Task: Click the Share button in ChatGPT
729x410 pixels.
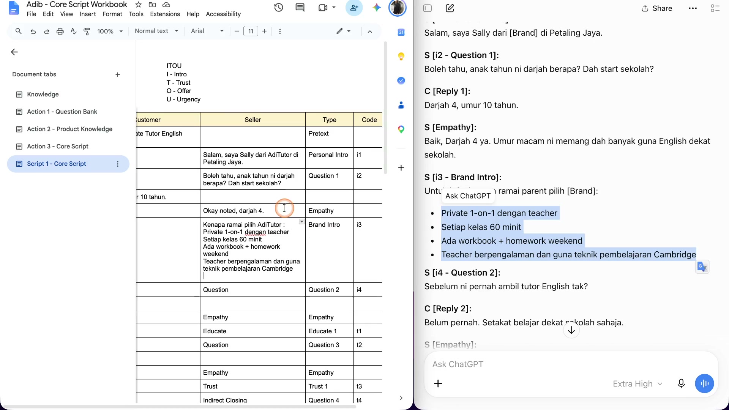Action: pos(657,8)
